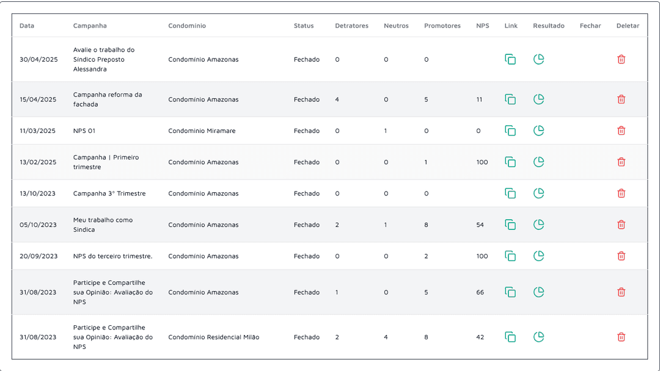The image size is (660, 371).
Task: Copy link for Campanha Primeiro trimestre
Action: 510,162
